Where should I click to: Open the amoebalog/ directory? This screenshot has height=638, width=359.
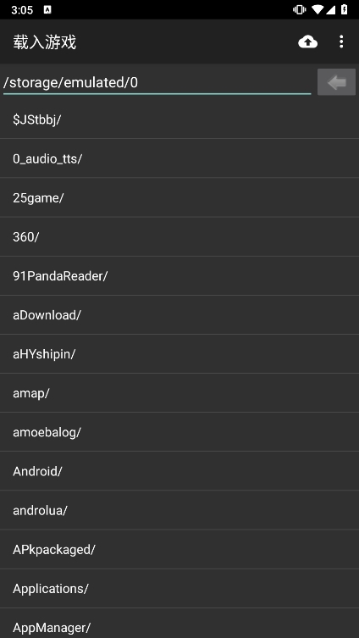179,432
